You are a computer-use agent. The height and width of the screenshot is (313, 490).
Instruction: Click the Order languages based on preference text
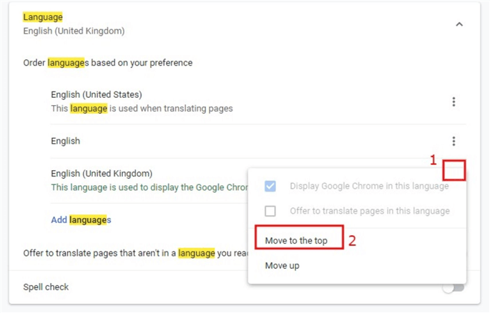click(x=107, y=62)
